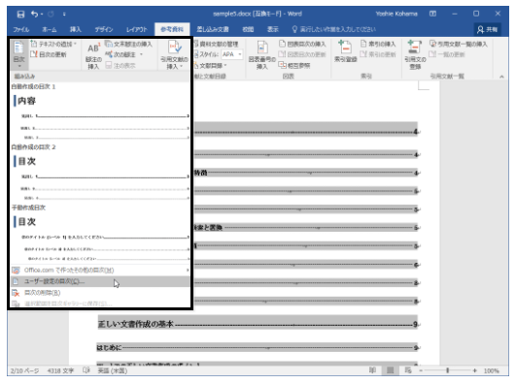Click the 目次 table of contents button
This screenshot has height=384, width=516.
19,54
